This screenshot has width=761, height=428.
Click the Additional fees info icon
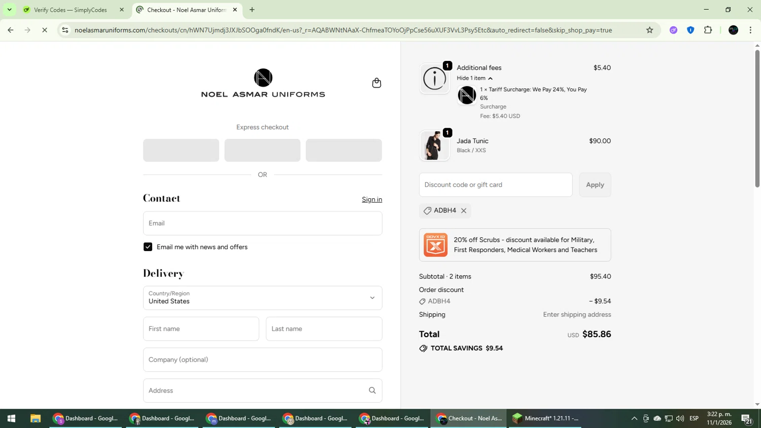tap(434, 79)
